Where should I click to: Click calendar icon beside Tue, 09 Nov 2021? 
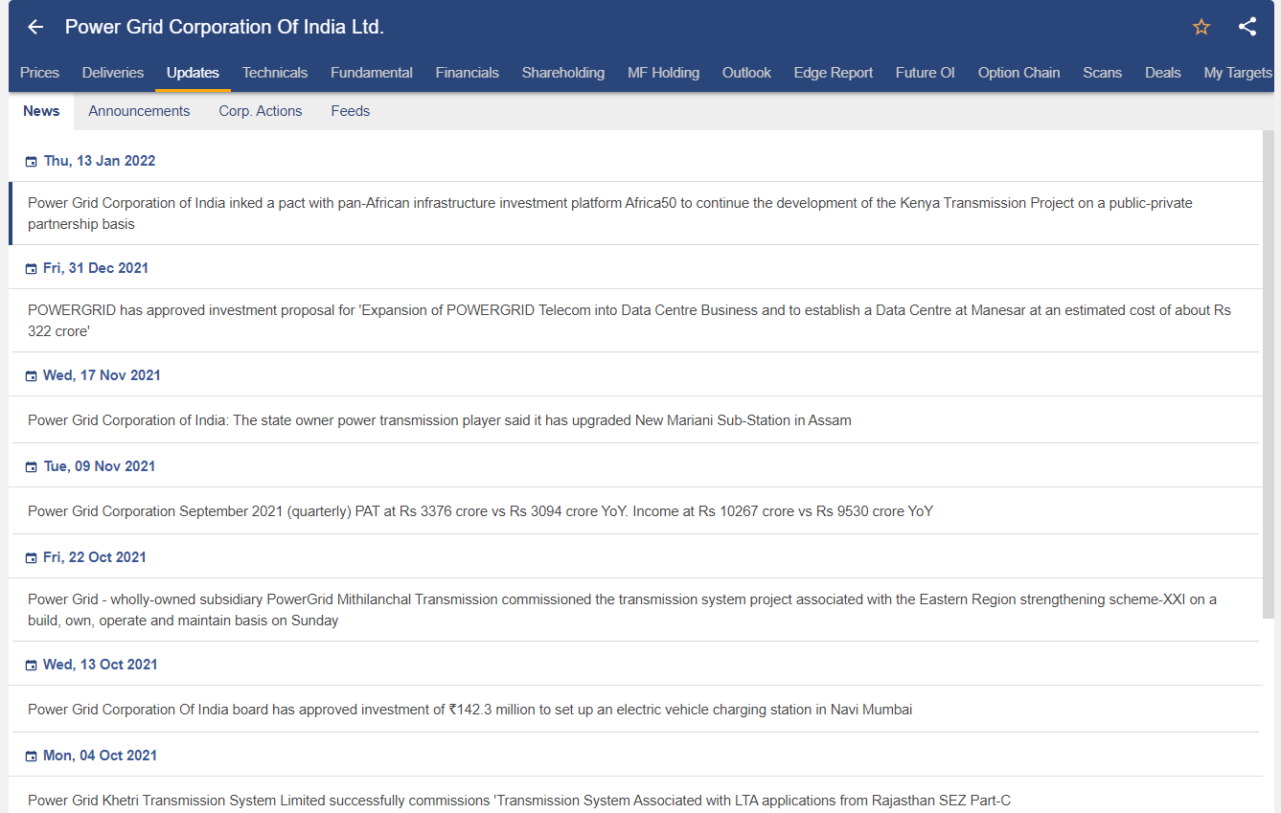[x=31, y=467]
